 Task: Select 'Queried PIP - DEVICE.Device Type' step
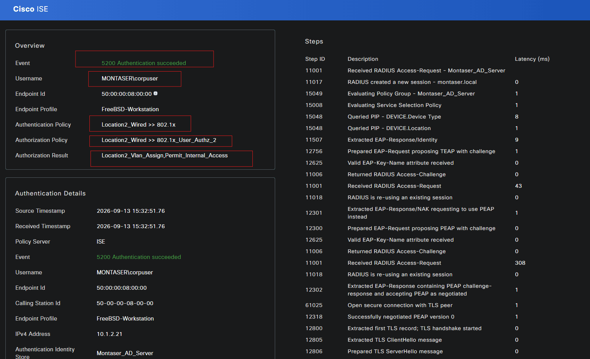394,117
